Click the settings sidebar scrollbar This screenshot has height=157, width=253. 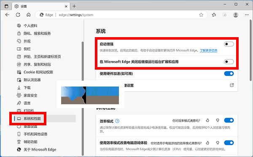(x=83, y=98)
